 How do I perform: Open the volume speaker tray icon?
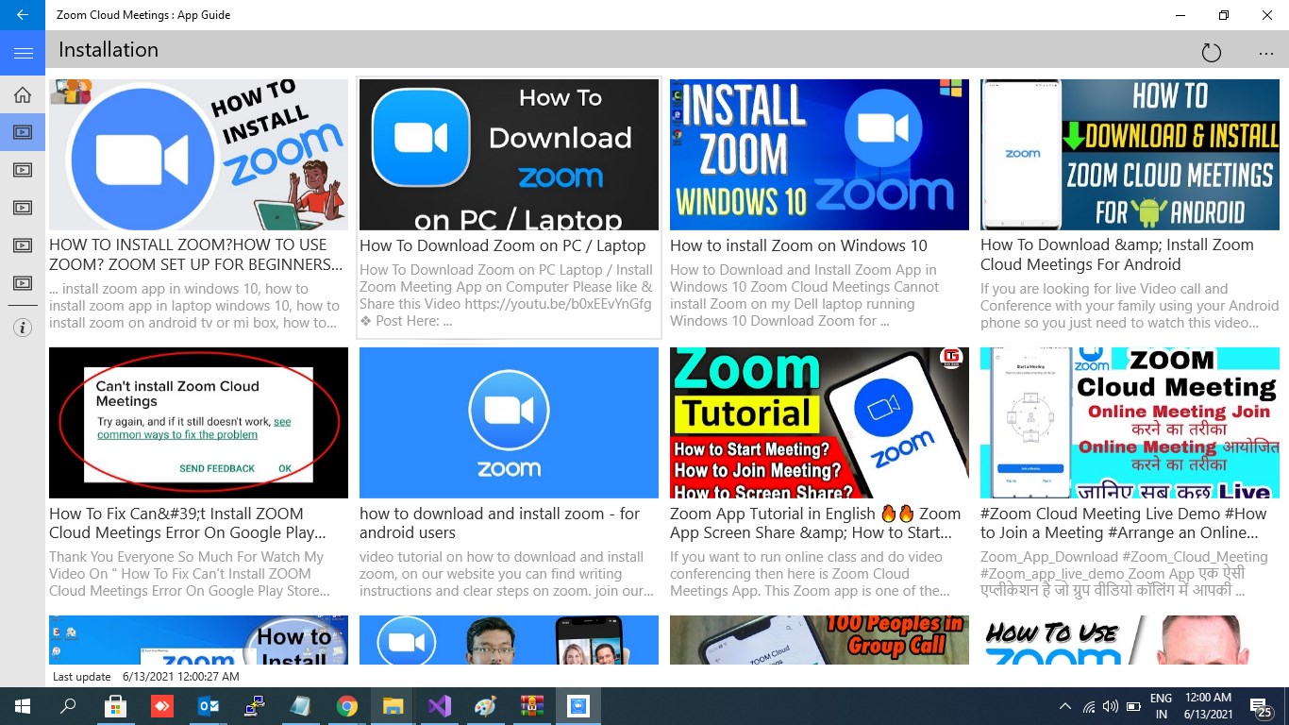[x=1111, y=706]
